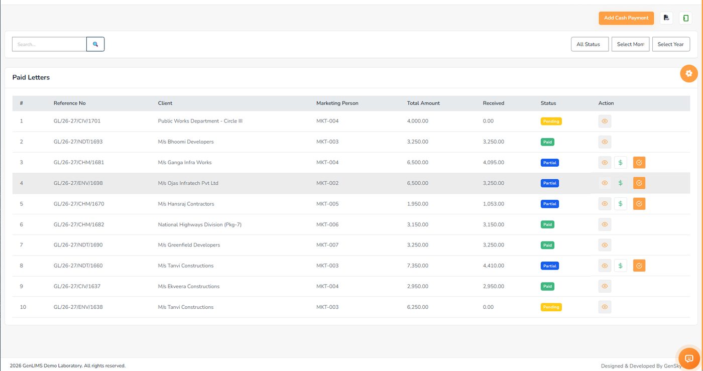Open the chat support bubble icon
This screenshot has width=703, height=371.
click(x=689, y=358)
